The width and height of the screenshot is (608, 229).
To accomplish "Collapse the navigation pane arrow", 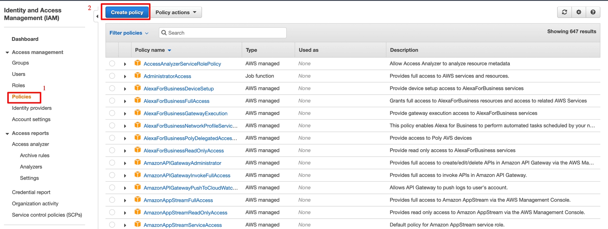I will (x=97, y=16).
